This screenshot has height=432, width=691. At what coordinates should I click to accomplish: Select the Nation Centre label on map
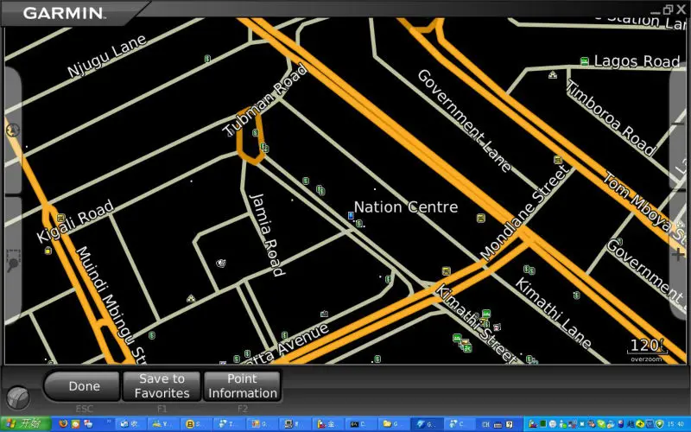click(x=406, y=206)
